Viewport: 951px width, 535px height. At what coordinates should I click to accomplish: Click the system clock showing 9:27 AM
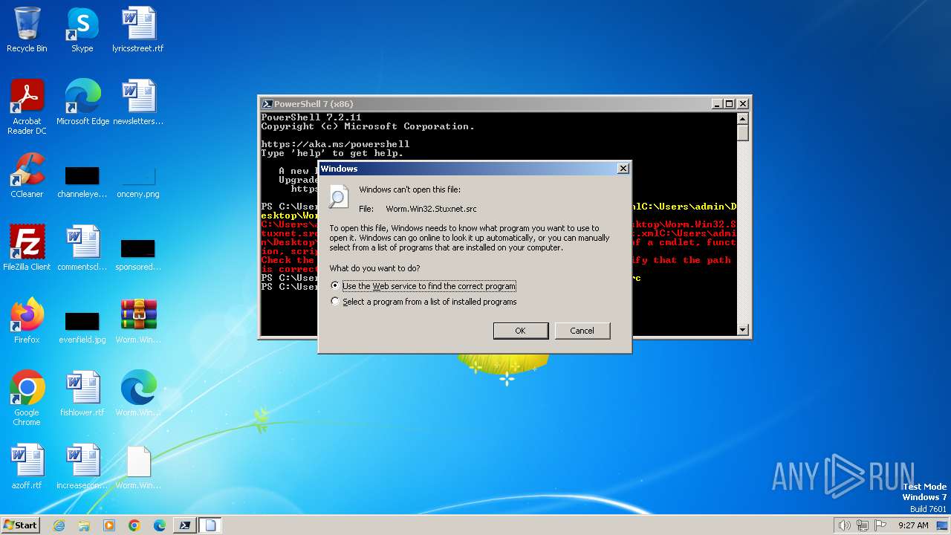tap(913, 525)
